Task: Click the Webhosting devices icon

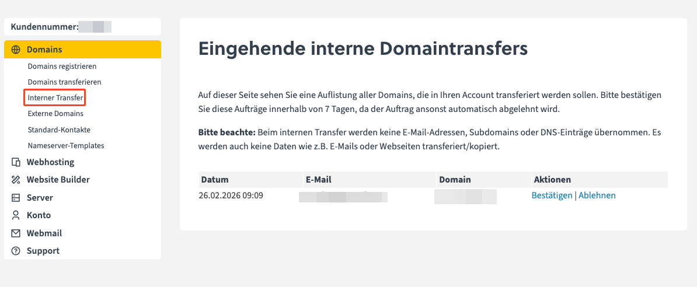Action: [x=16, y=162]
